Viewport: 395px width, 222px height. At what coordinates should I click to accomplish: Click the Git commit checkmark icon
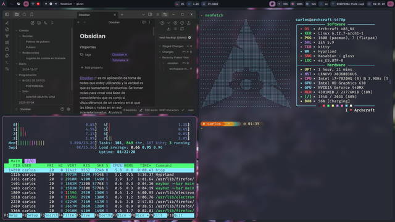click(x=168, y=23)
